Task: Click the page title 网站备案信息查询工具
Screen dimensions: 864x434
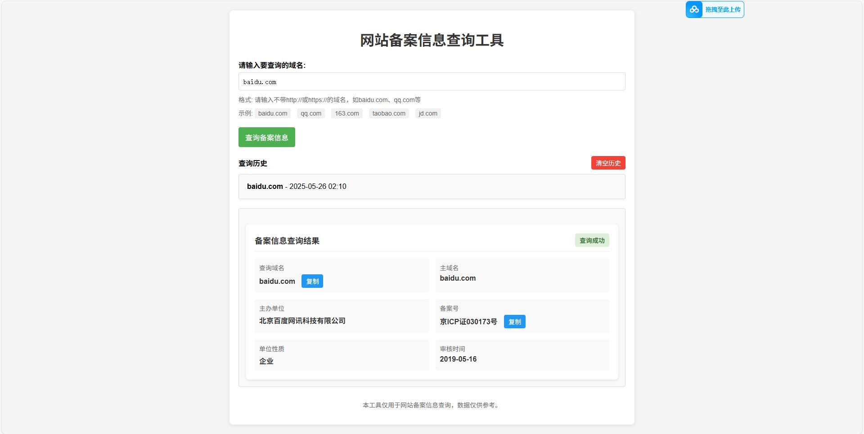Action: (x=432, y=40)
